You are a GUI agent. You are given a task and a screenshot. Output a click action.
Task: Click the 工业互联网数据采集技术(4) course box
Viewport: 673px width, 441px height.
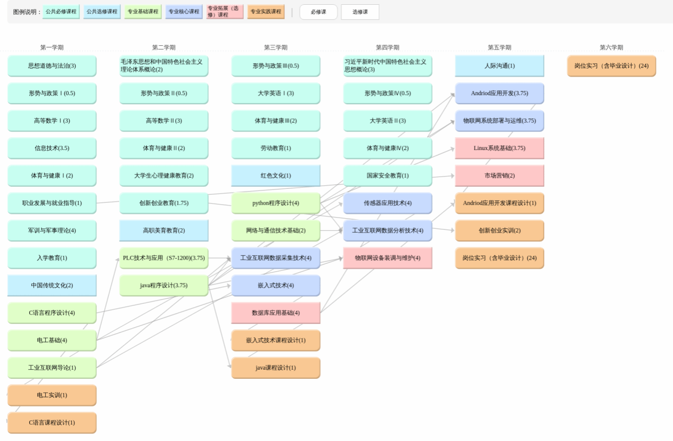point(275,258)
